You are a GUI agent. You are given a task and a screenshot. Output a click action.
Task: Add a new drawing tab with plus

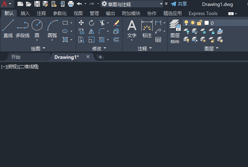[100, 57]
